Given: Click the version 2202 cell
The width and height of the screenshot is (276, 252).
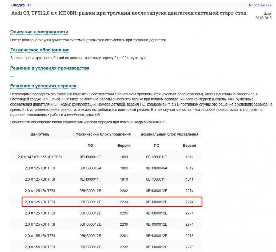Looking at the screenshot, I should (x=124, y=191).
